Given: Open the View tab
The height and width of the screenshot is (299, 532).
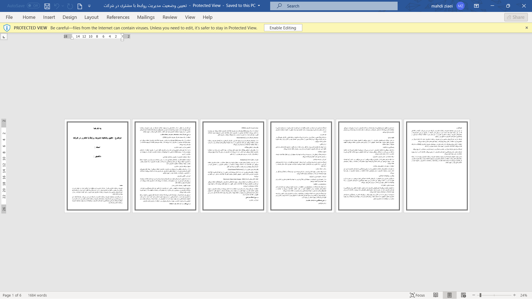Looking at the screenshot, I should 190,17.
